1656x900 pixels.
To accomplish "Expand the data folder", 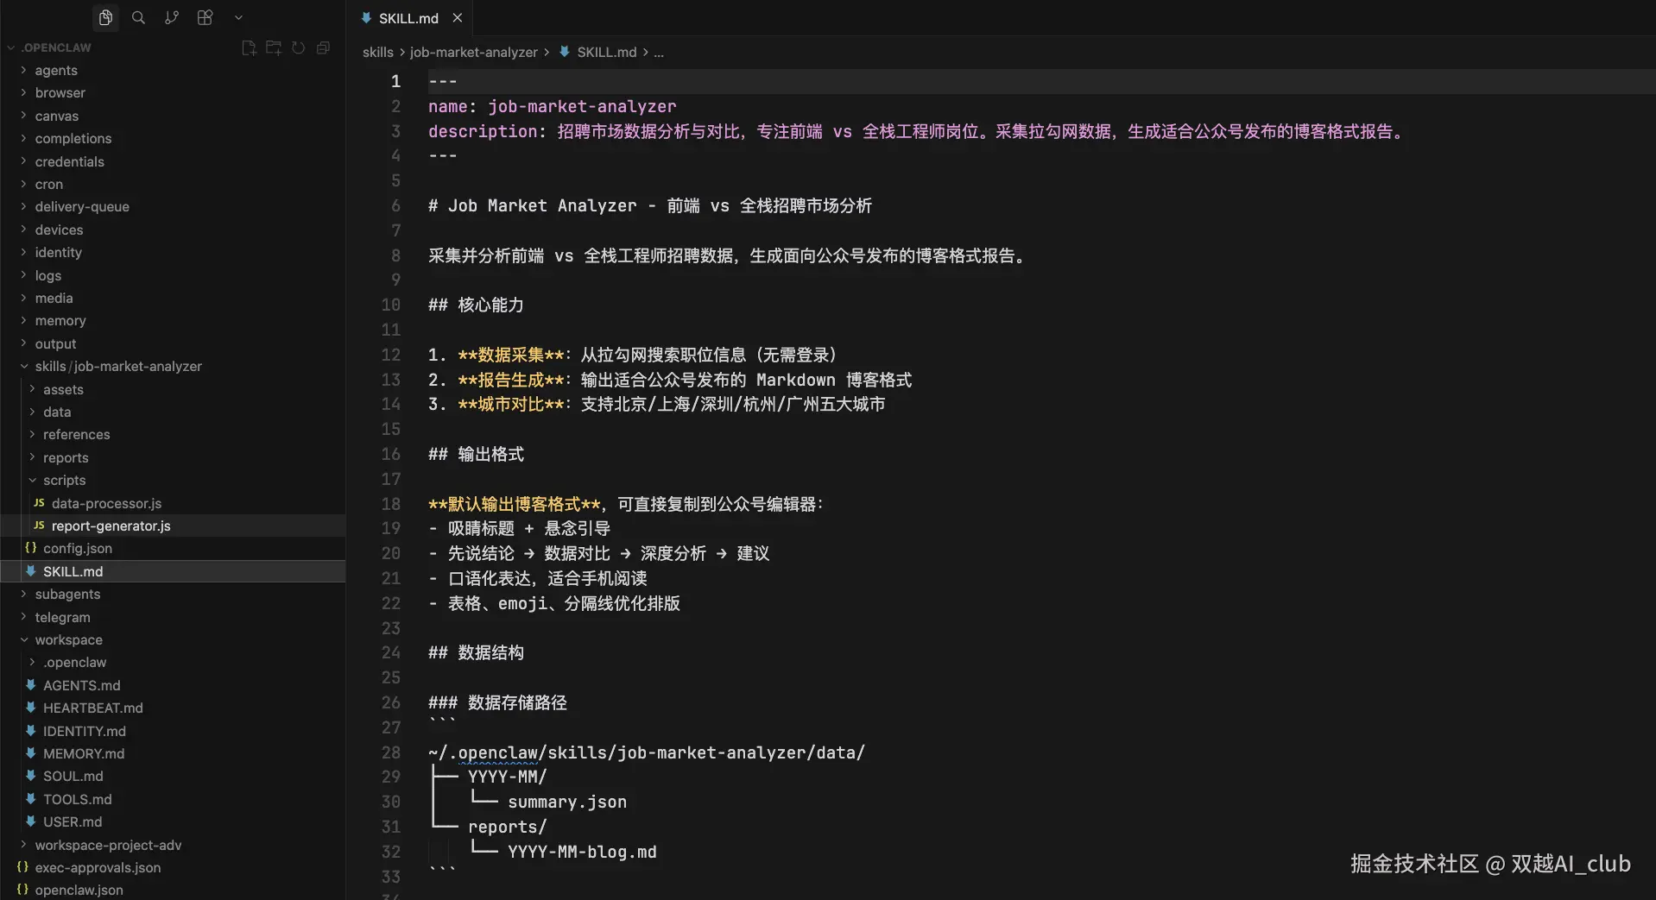I will pyautogui.click(x=57, y=412).
